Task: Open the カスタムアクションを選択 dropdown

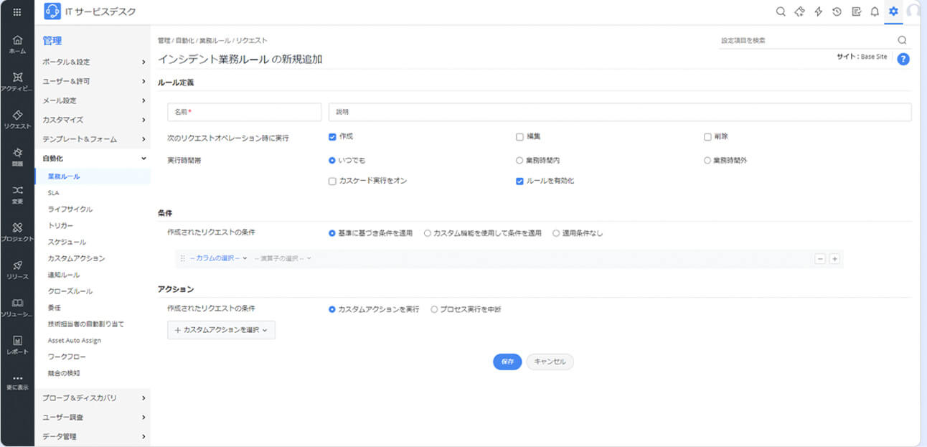Action: coord(221,330)
